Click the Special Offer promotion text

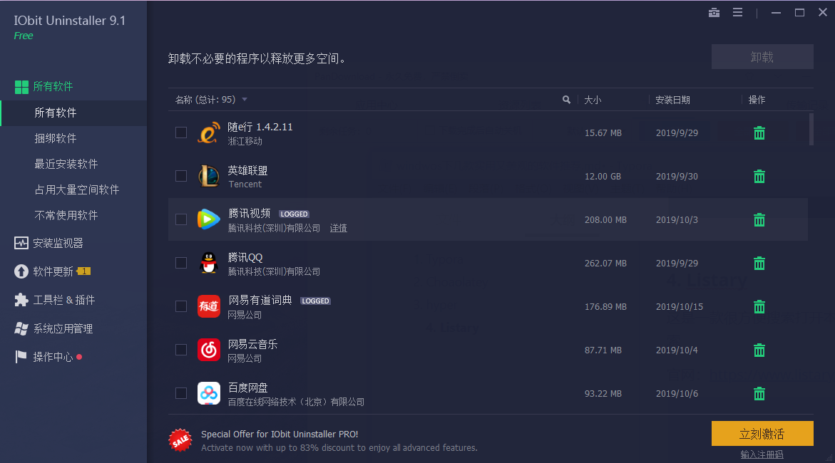[x=280, y=435]
